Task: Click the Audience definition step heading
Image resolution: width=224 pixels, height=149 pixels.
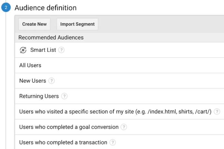Action: pyautogui.click(x=46, y=7)
